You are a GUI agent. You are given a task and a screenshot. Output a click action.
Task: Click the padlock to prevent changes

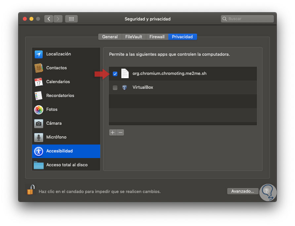point(30,190)
